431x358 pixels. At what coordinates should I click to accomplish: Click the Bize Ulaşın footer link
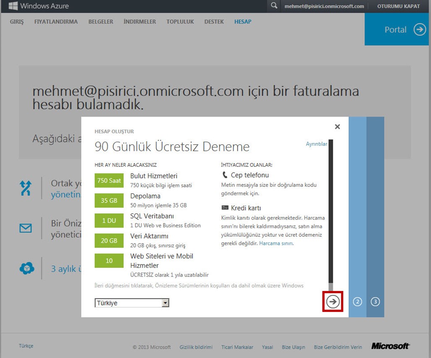click(293, 347)
